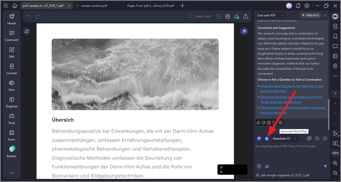Open a new tab with plus button

182,6
